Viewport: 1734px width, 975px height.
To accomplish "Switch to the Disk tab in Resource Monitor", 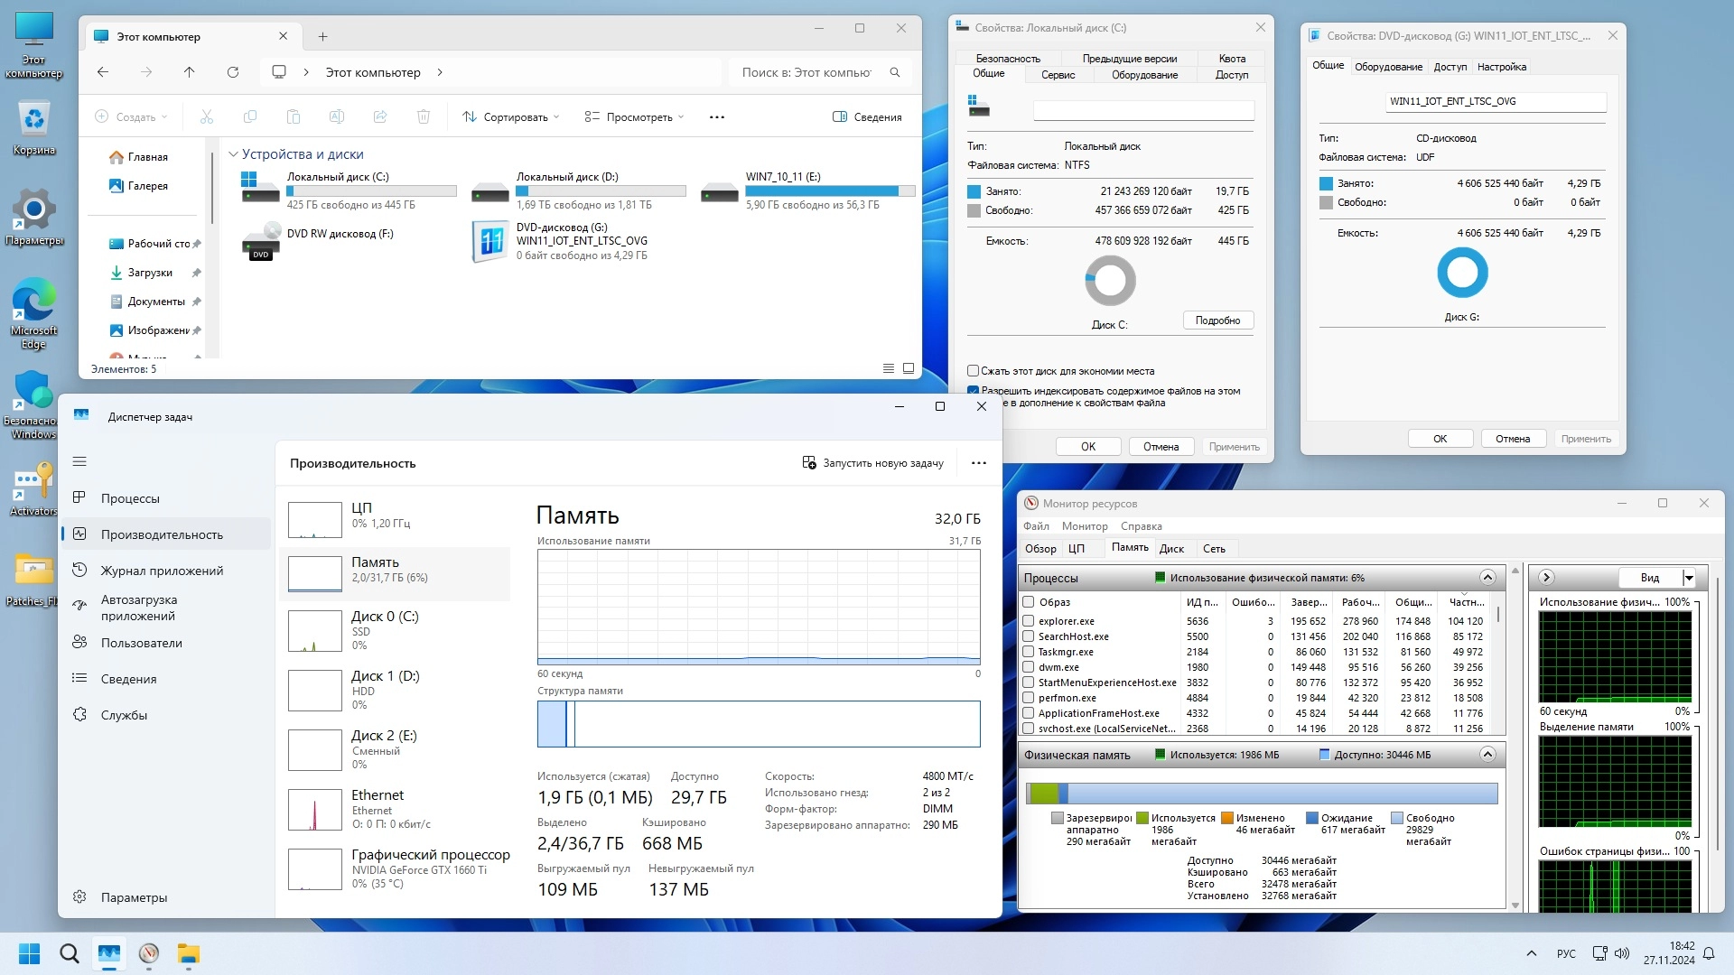I will point(1171,549).
